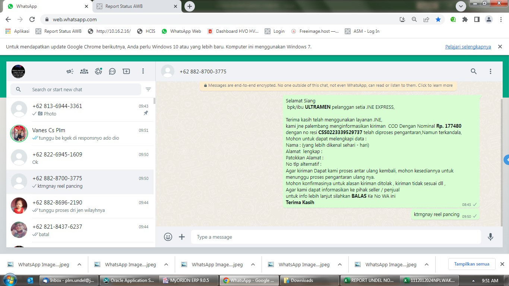Close the Report Status AWB tab

pos(176,6)
